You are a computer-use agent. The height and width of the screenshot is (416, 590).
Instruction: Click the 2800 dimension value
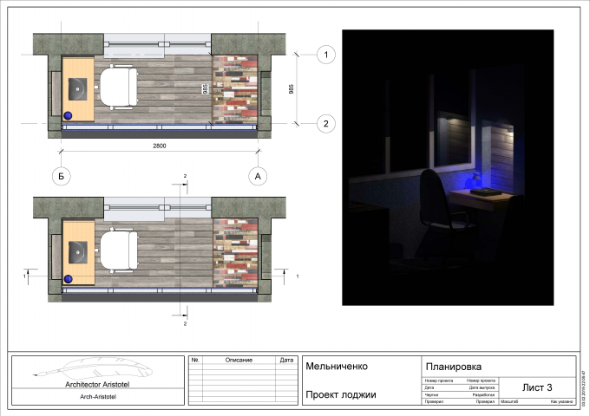coord(159,146)
